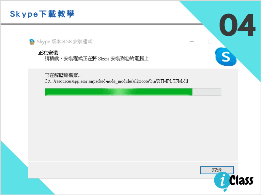Click the title text Skype 版本 8.58 安裝程式
Viewport: 261px width, 195px height.
(64, 42)
